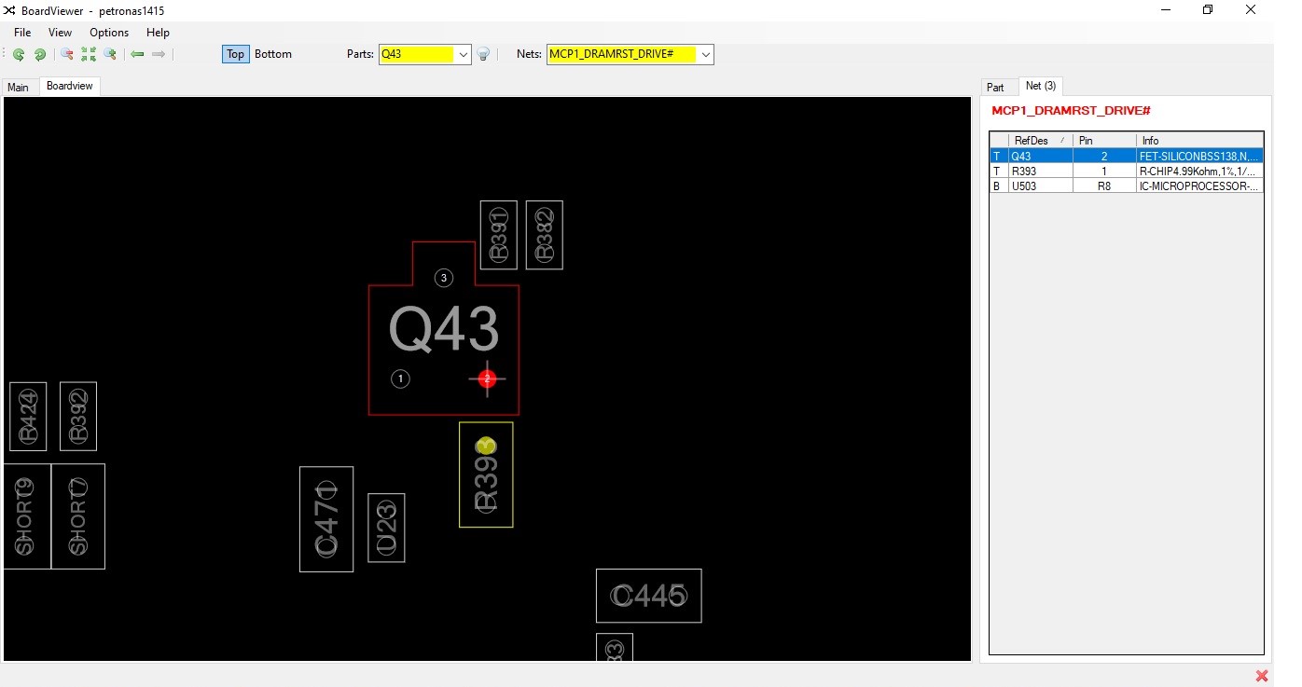Image resolution: width=1302 pixels, height=687 pixels.
Task: Select component SHORT9 on the board
Action: click(x=25, y=516)
